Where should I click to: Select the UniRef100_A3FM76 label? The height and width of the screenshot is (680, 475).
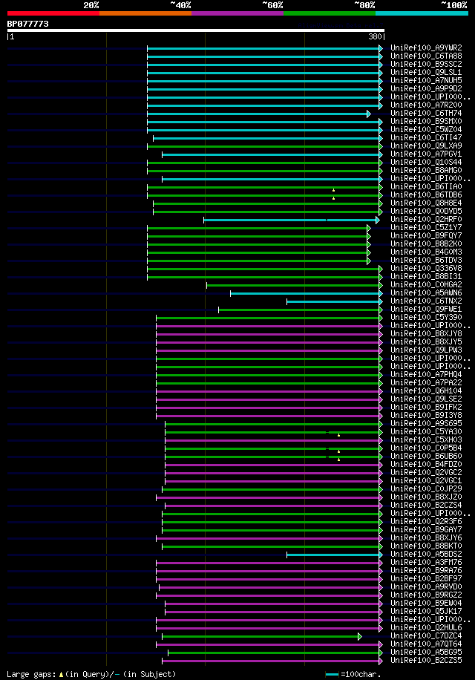[x=426, y=563]
